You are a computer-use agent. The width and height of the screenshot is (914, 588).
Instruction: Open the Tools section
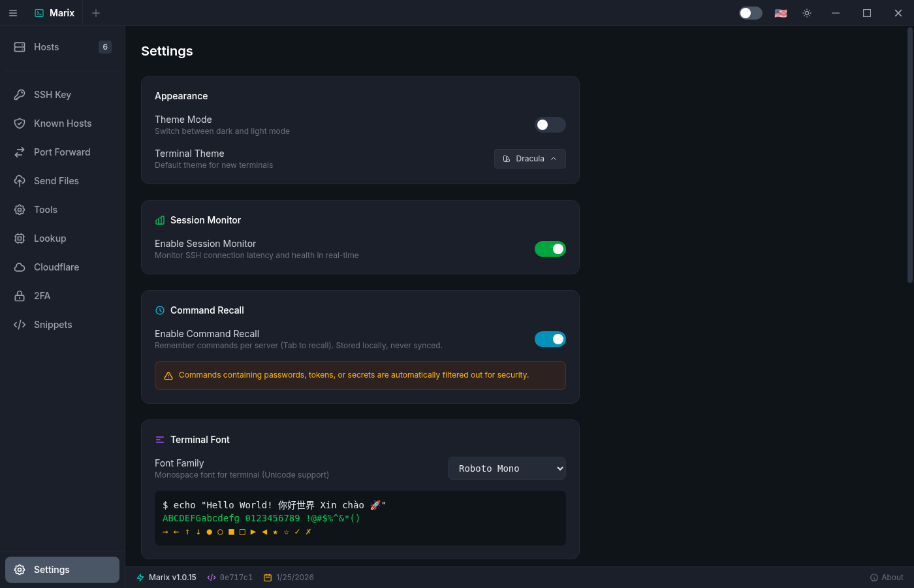45,209
